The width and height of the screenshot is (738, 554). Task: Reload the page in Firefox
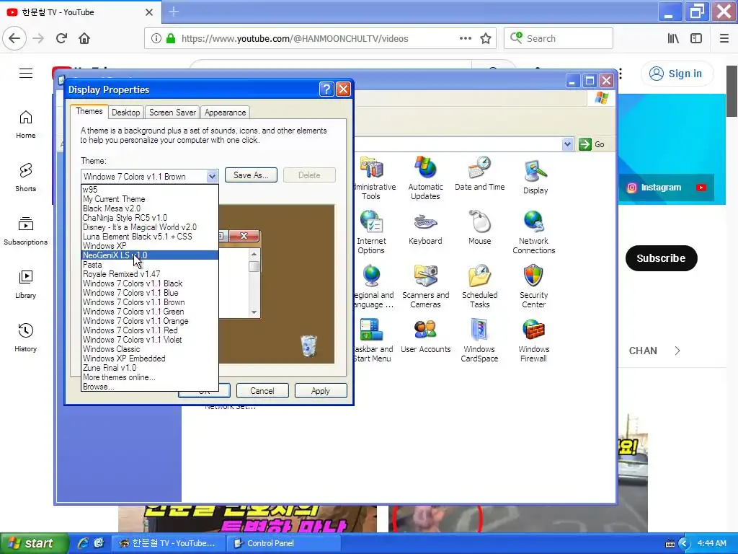(62, 38)
